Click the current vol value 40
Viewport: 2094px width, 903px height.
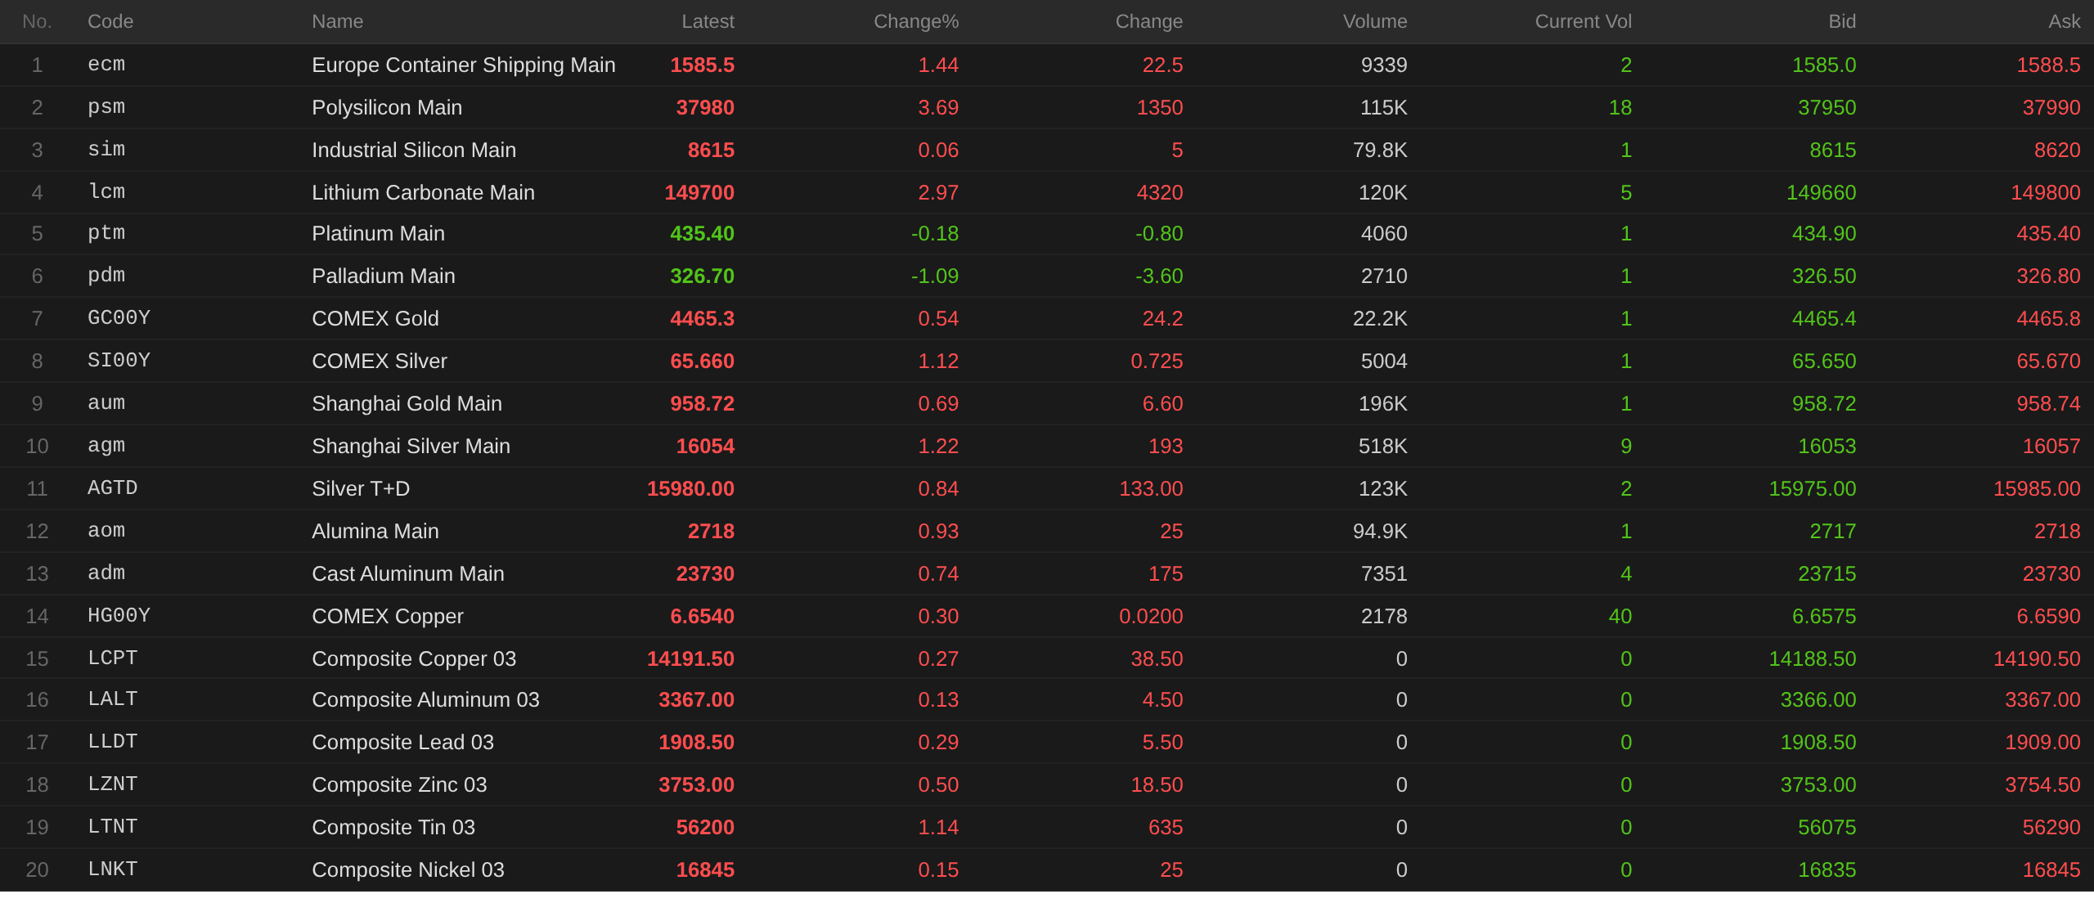[1620, 616]
